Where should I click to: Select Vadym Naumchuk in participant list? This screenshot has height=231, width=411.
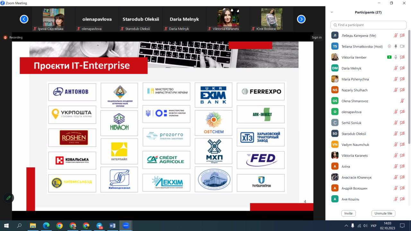355,145
